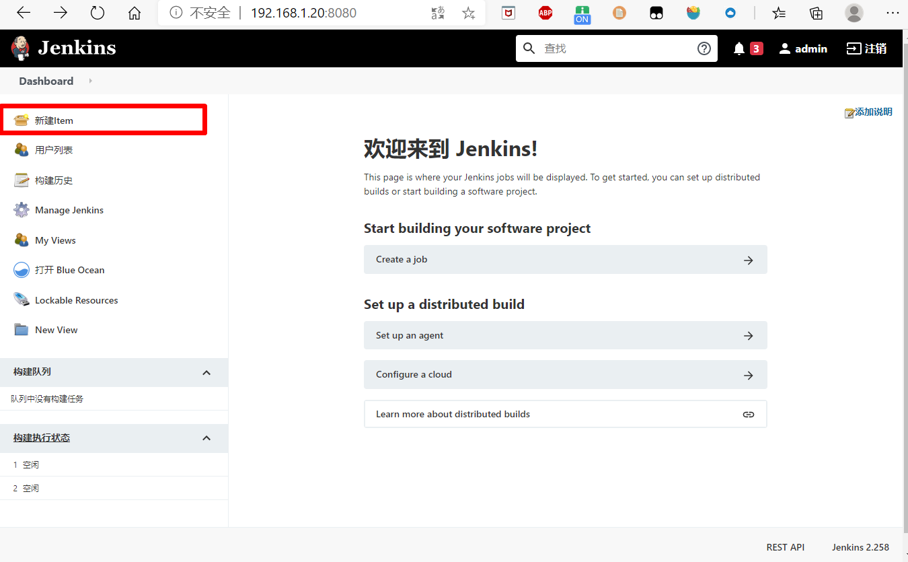Open browser collections icon
Image resolution: width=908 pixels, height=562 pixels.
pyautogui.click(x=816, y=13)
